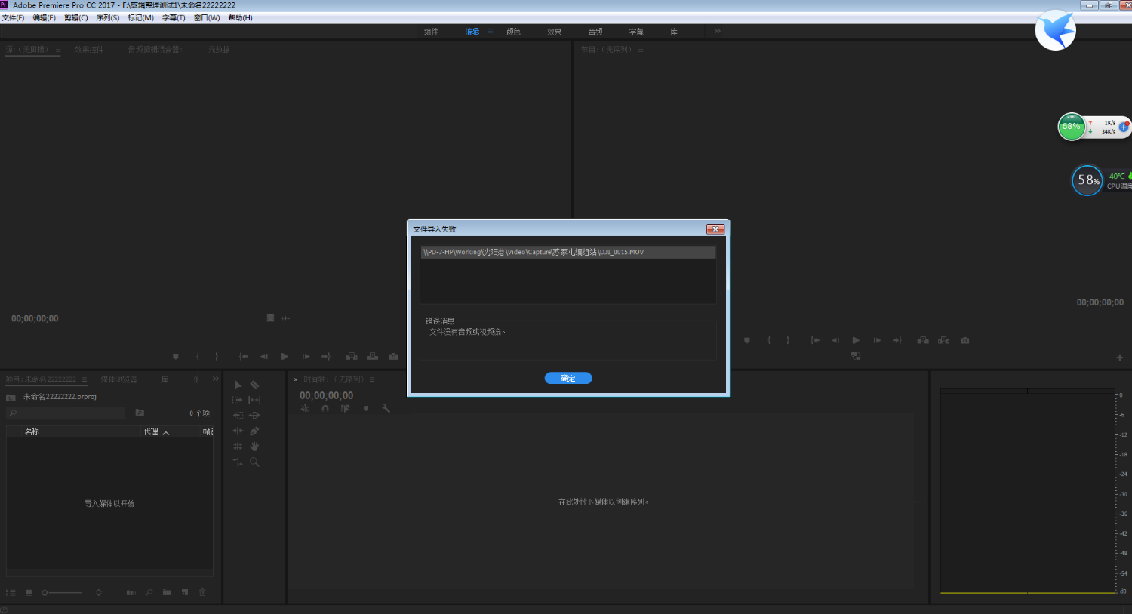The image size is (1132, 614).
Task: Toggle Linked Selection in timeline
Action: click(346, 408)
